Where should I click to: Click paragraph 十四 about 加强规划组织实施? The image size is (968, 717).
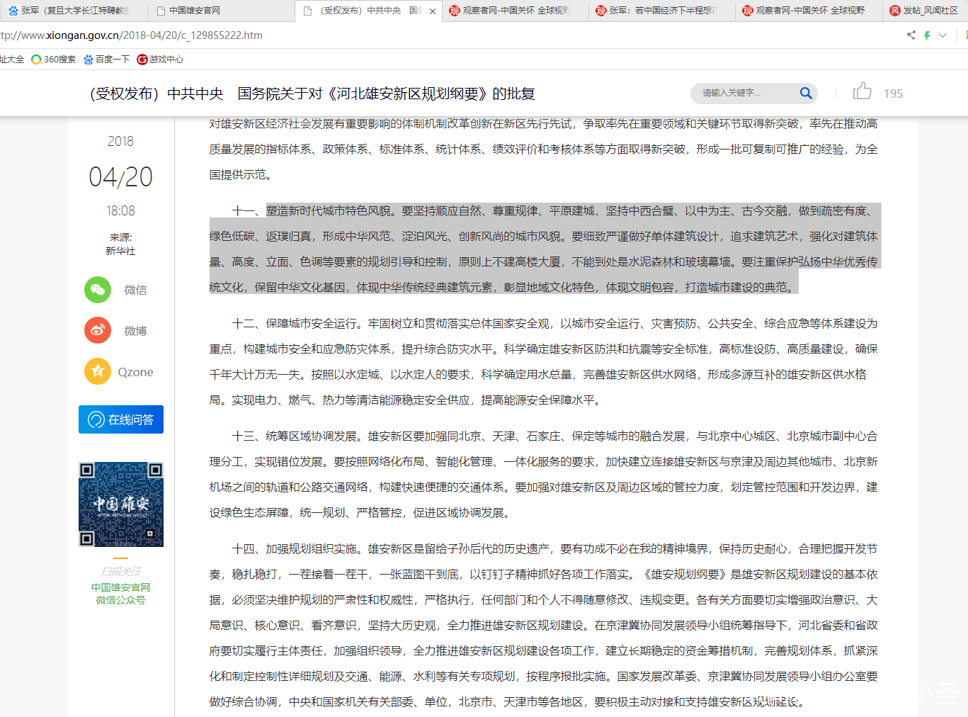pyautogui.click(x=544, y=625)
